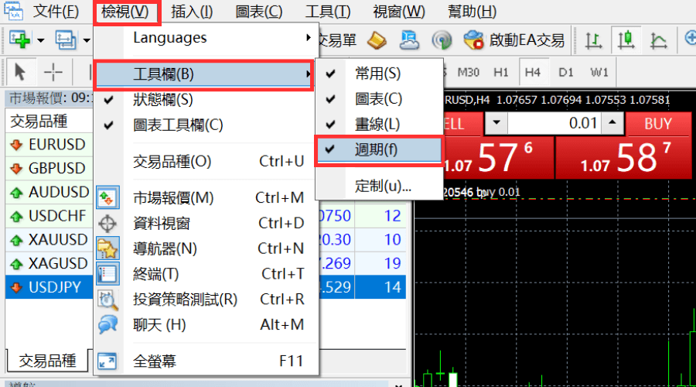Open the 視窗(W) menu
Viewport: 696px width, 387px height.
[x=399, y=11]
